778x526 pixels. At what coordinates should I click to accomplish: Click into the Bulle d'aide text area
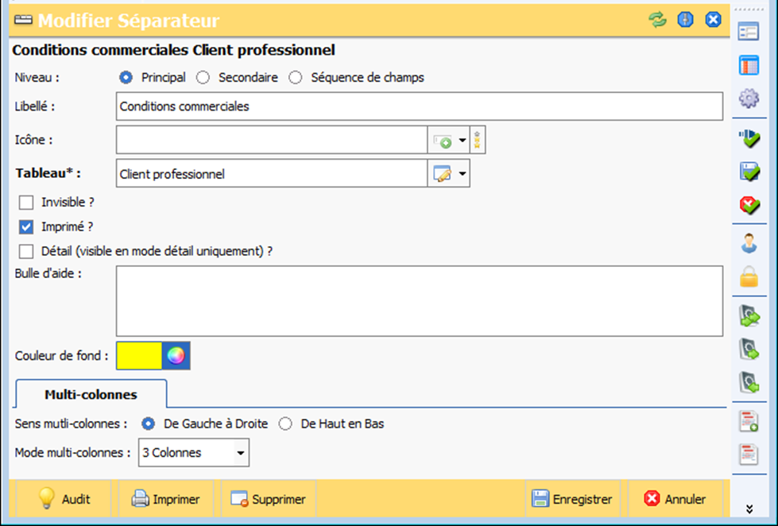pos(419,300)
